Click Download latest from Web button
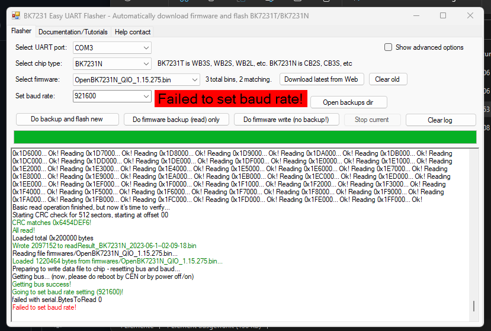 (x=321, y=79)
